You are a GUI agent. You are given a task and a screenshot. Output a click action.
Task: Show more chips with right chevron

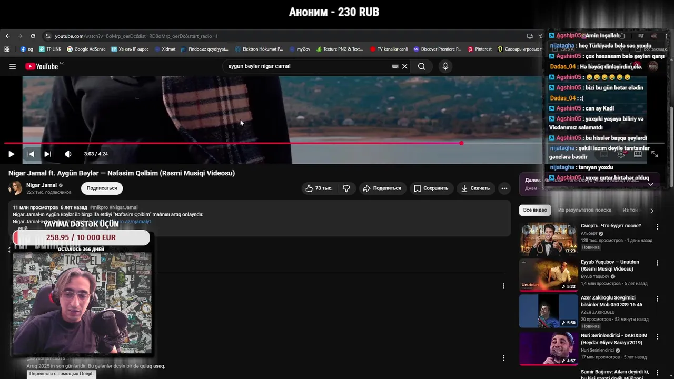click(651, 211)
